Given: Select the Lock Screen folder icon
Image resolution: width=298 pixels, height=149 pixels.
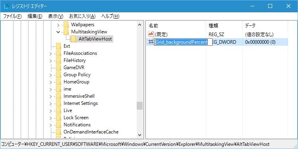Looking at the screenshot, I should coord(58,118).
